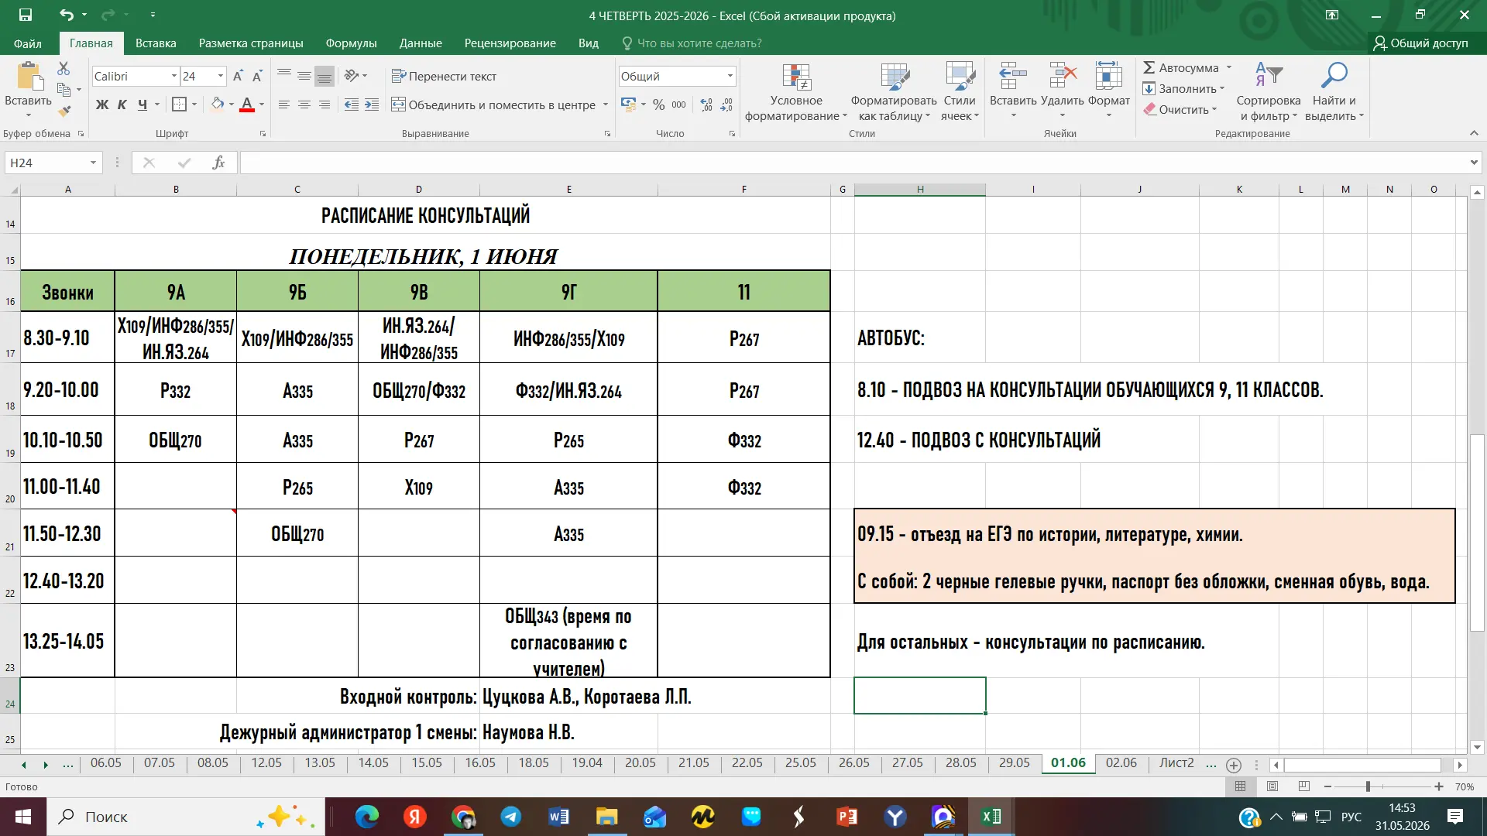This screenshot has width=1487, height=836.
Task: Apply cell borders icon
Action: coord(179,104)
